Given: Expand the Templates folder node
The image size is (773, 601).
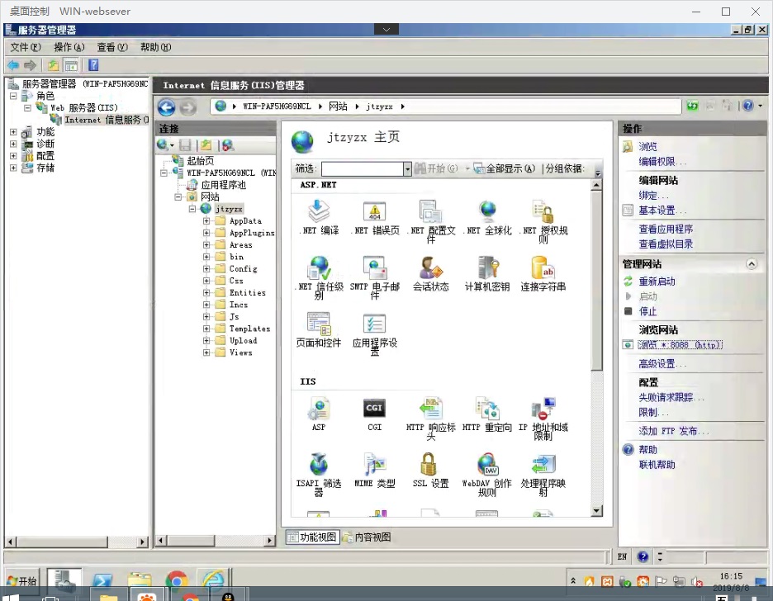Looking at the screenshot, I should coord(206,329).
